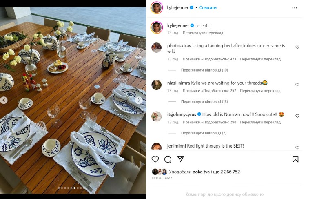Like itsjohnnycyrus's Norman comment

coord(297,116)
